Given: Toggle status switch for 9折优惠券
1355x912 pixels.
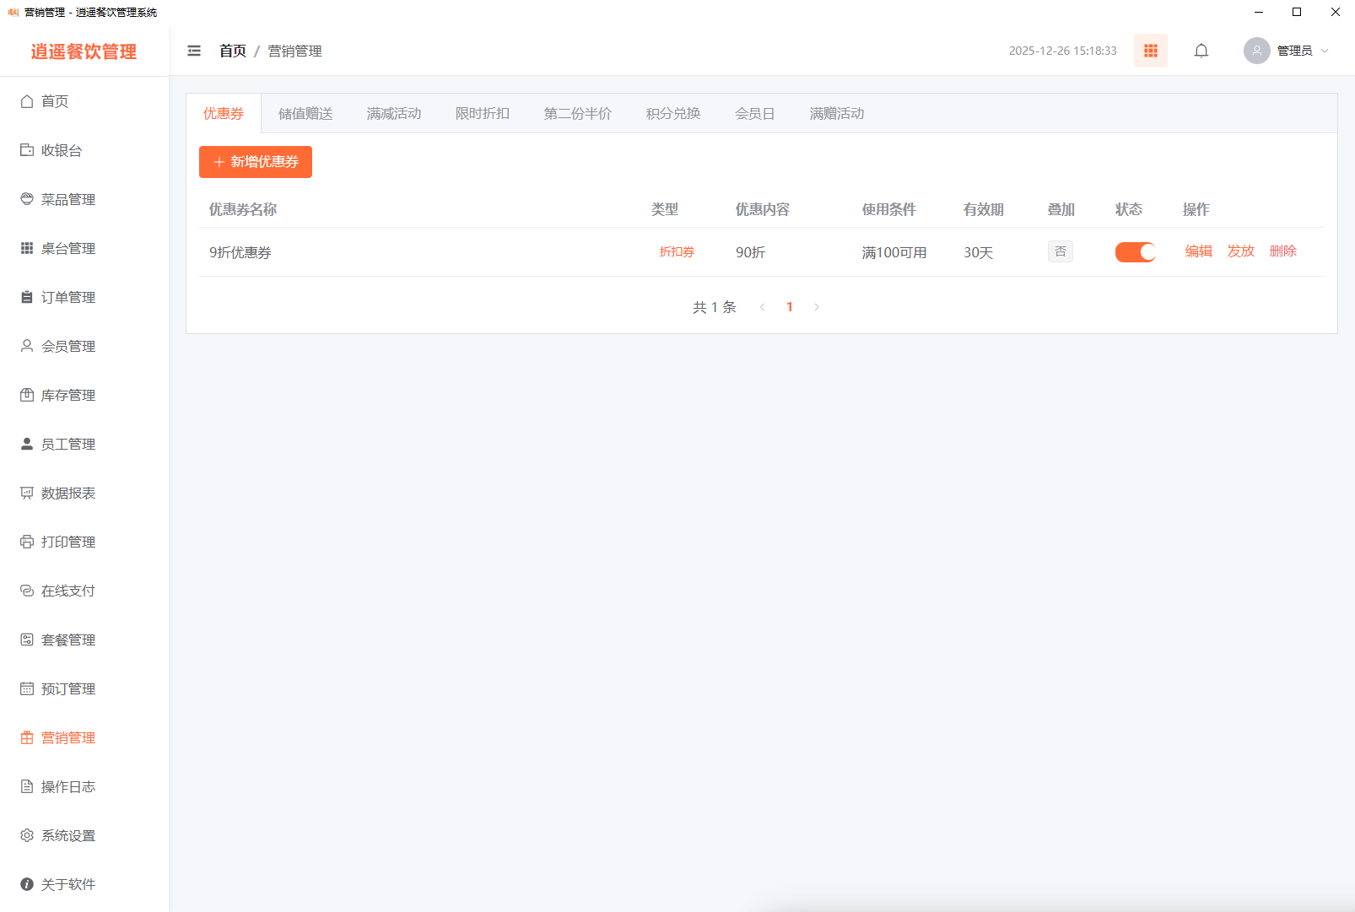Looking at the screenshot, I should click(1135, 252).
